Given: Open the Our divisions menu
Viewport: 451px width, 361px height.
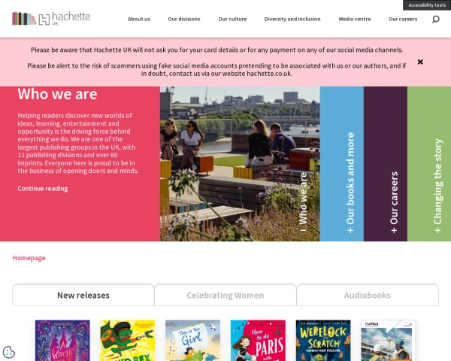Looking at the screenshot, I should pos(184,19).
